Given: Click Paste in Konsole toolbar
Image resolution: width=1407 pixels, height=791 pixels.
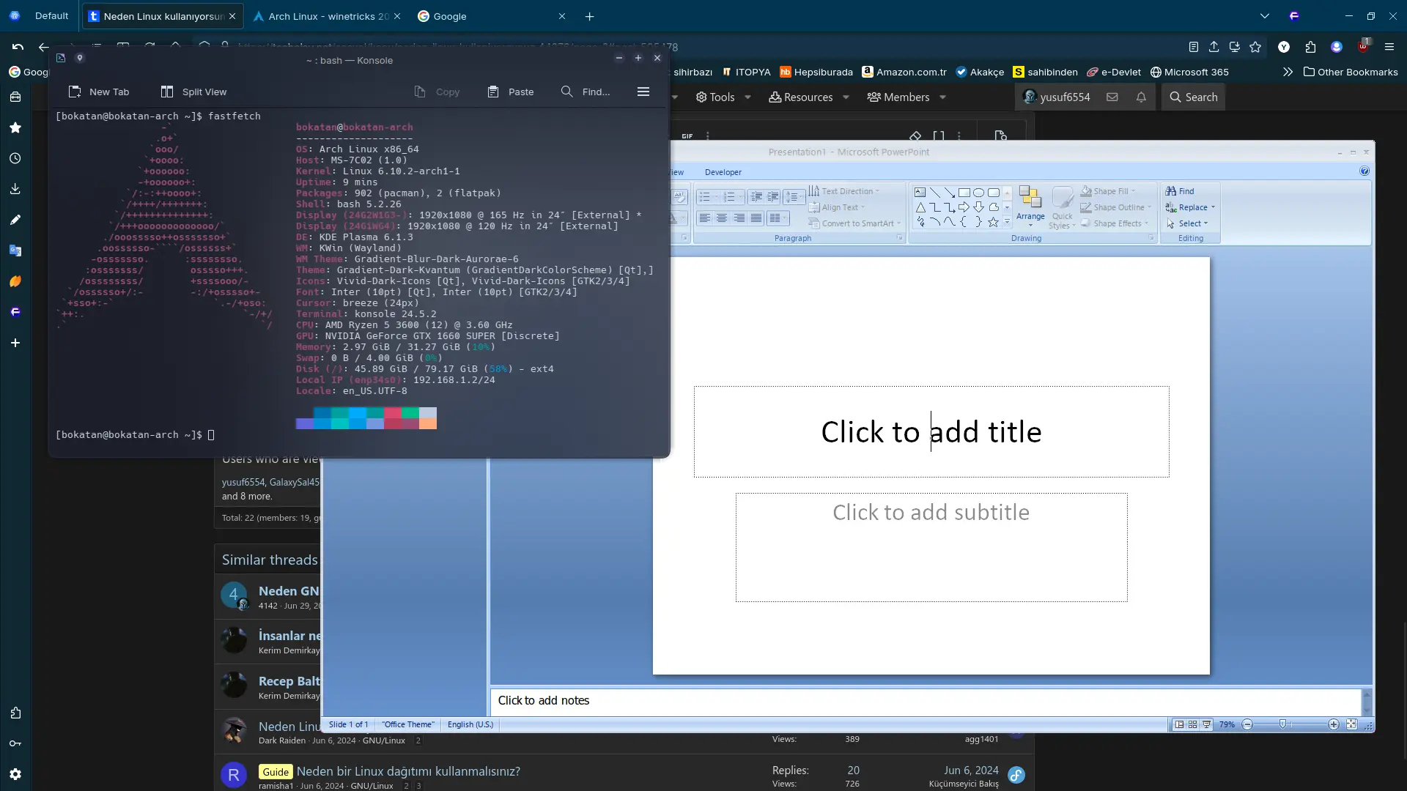Looking at the screenshot, I should tap(510, 92).
